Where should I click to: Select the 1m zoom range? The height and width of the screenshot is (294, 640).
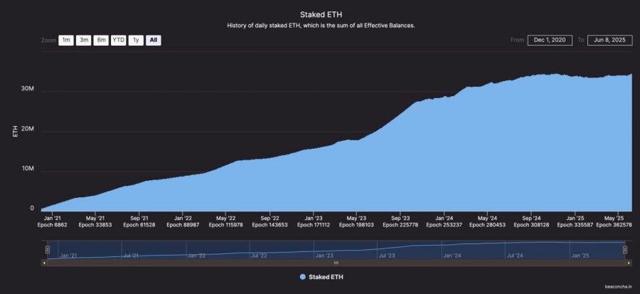[x=66, y=41]
